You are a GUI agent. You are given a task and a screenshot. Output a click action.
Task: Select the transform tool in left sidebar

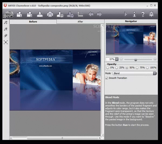6,42
